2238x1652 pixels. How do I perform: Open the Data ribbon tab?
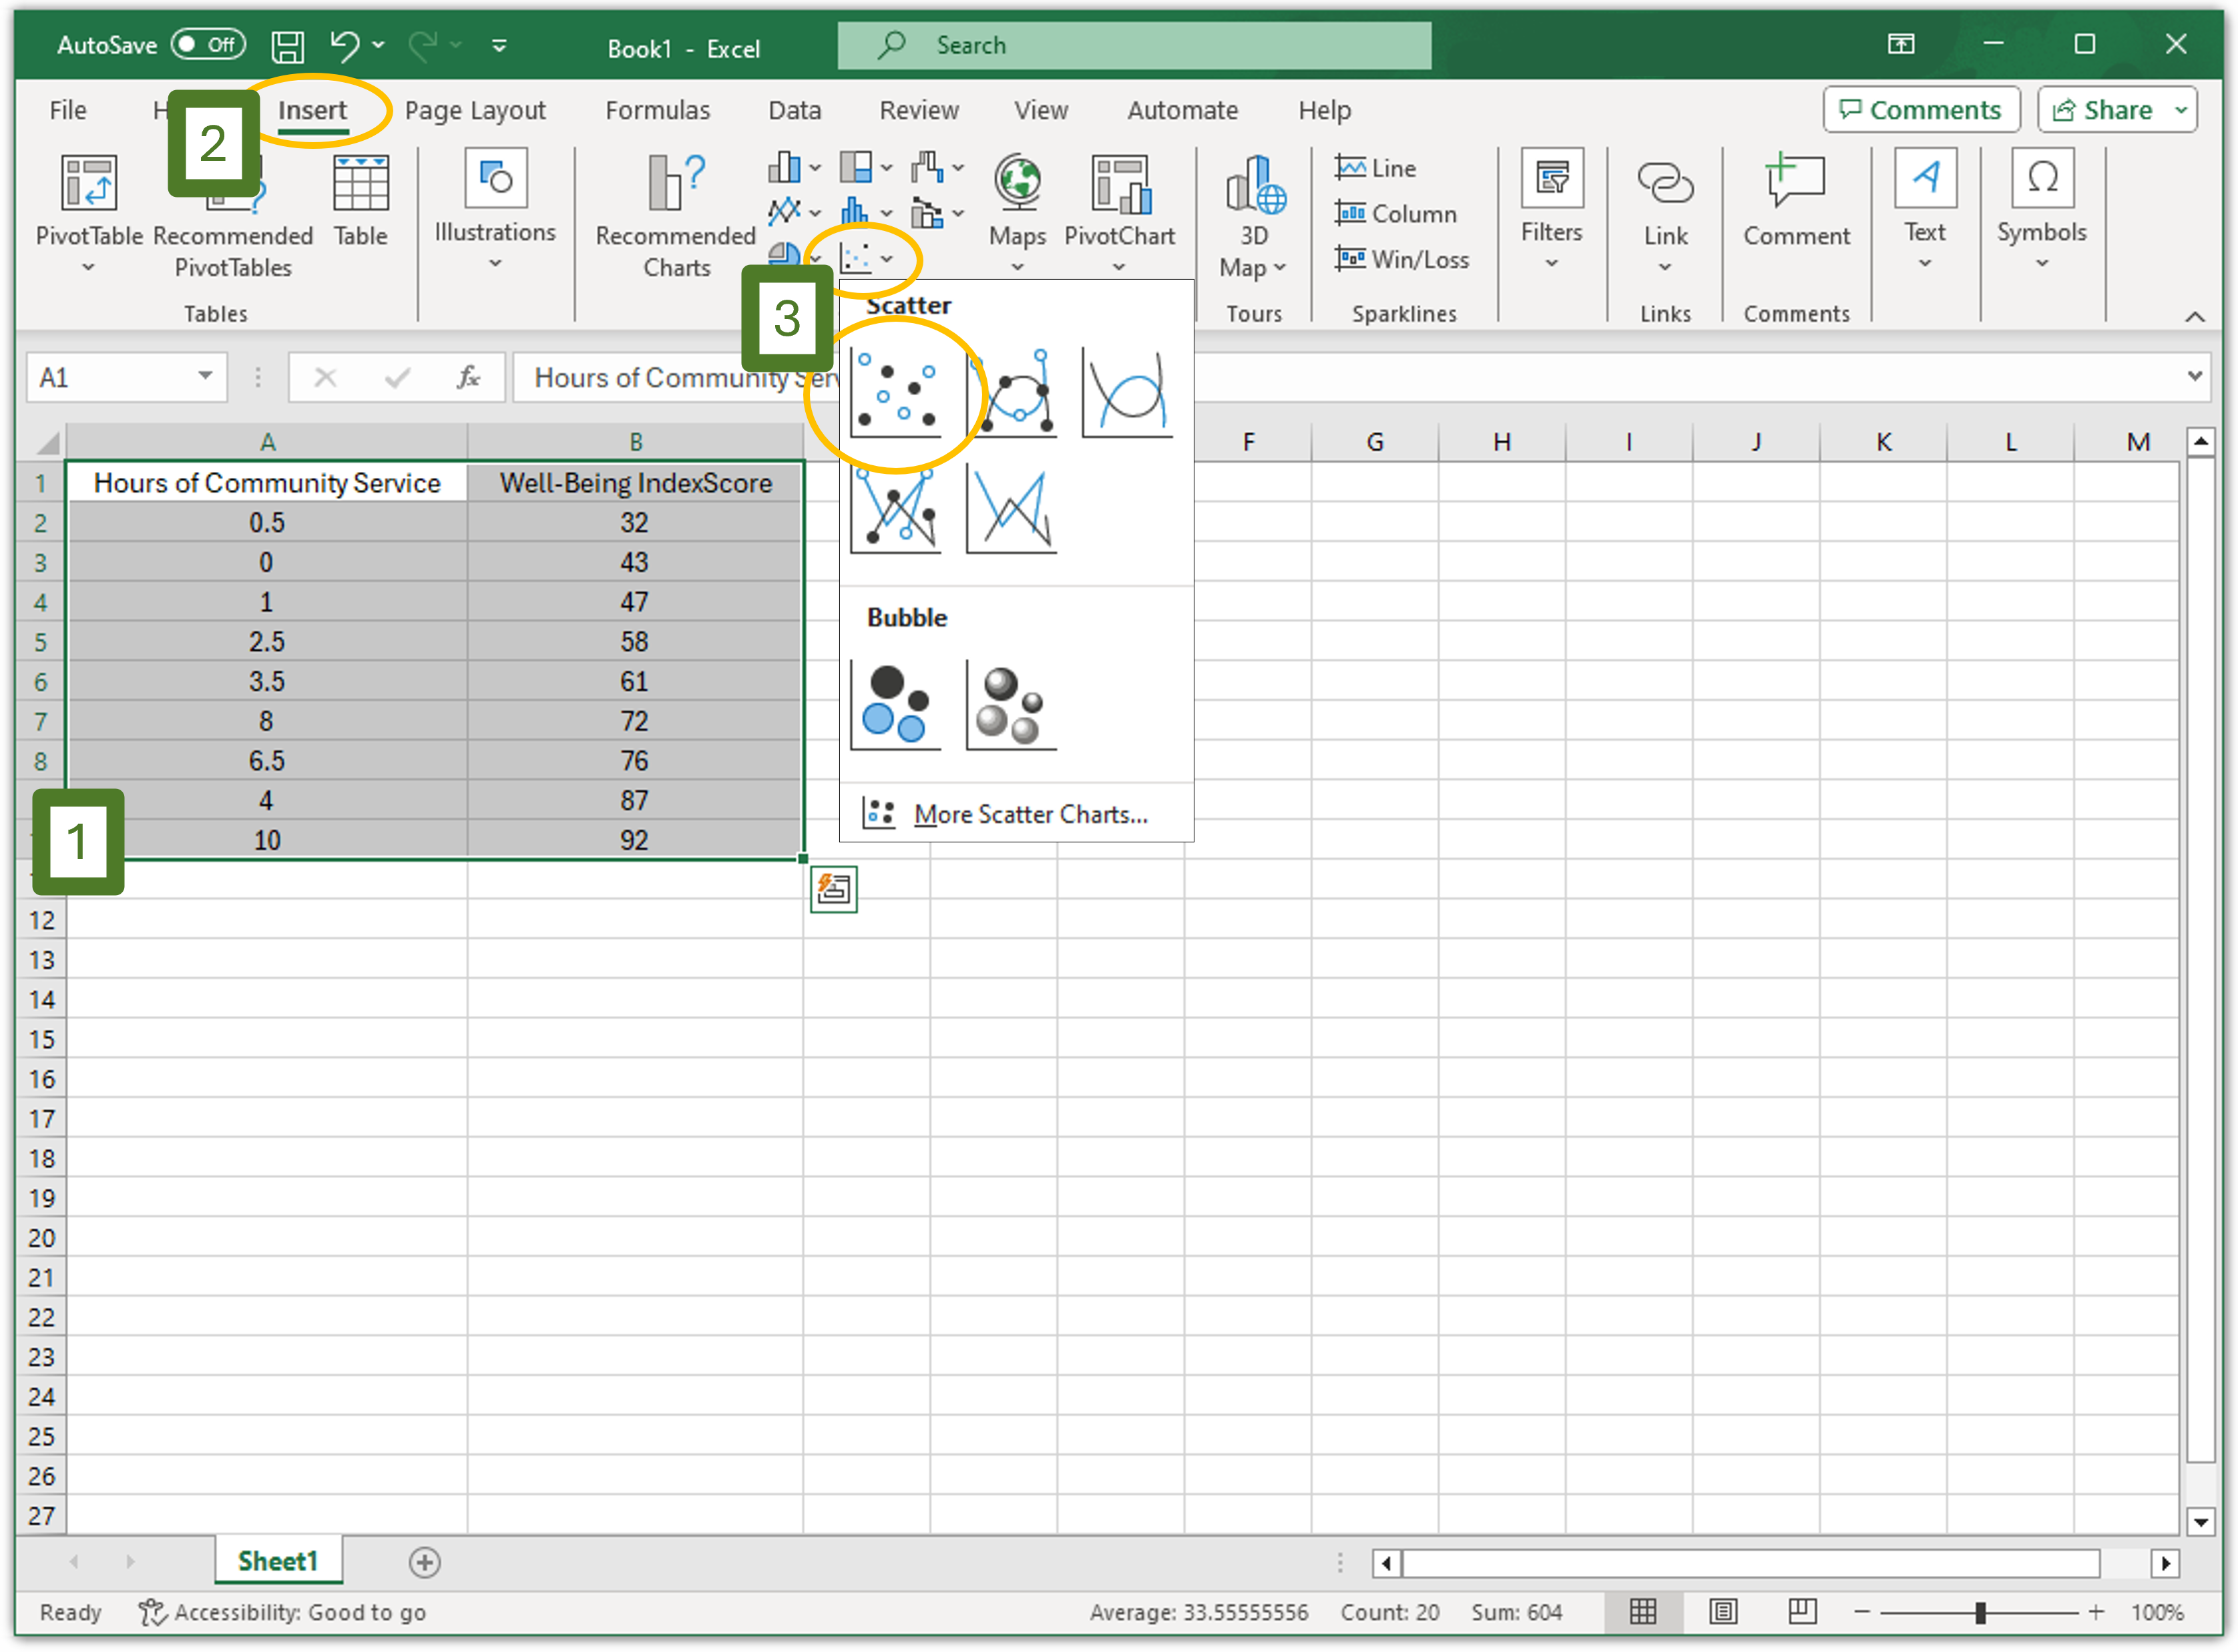click(x=795, y=110)
